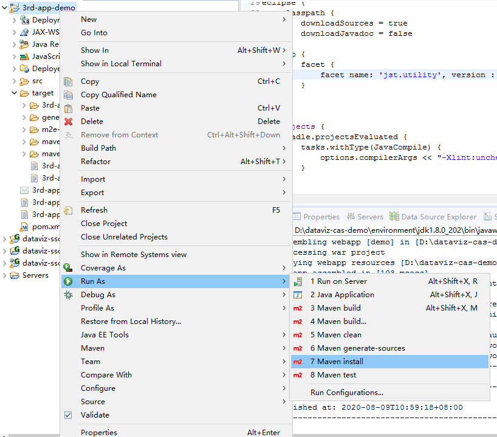Image resolution: width=497 pixels, height=437 pixels.
Task: Select Show in Remote Systems view
Action: click(x=176, y=255)
